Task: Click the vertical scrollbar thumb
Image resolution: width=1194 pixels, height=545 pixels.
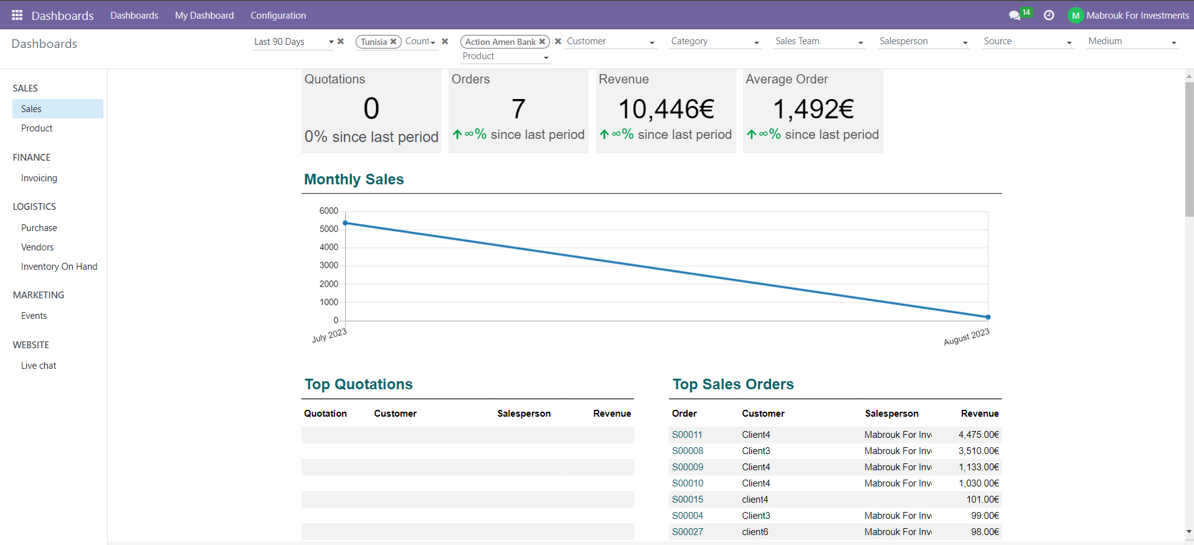Action: pos(1189,149)
